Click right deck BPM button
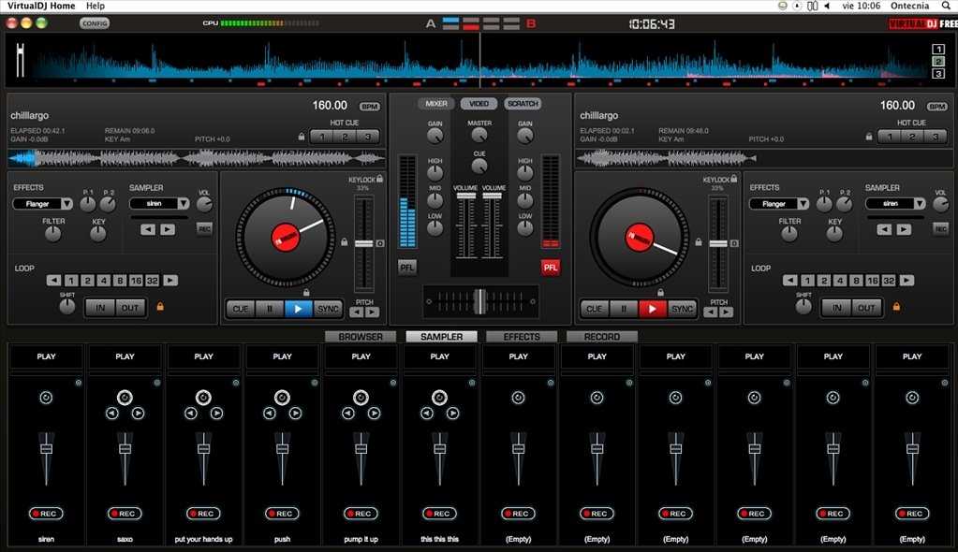This screenshot has height=552, width=958. (x=937, y=107)
